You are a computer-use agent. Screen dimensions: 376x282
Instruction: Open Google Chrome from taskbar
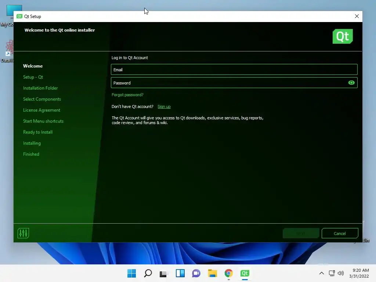228,273
